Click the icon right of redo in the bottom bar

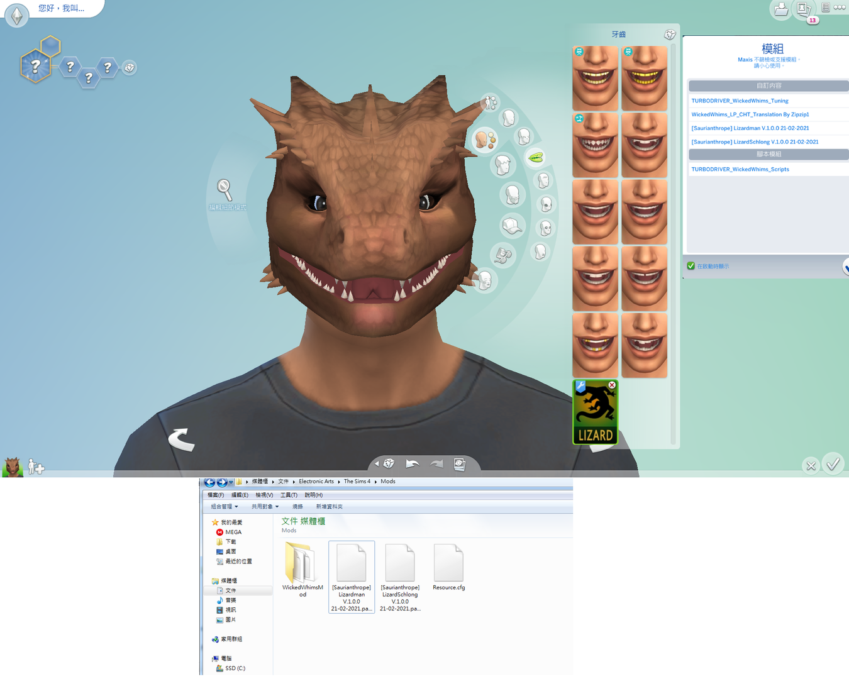tap(460, 465)
